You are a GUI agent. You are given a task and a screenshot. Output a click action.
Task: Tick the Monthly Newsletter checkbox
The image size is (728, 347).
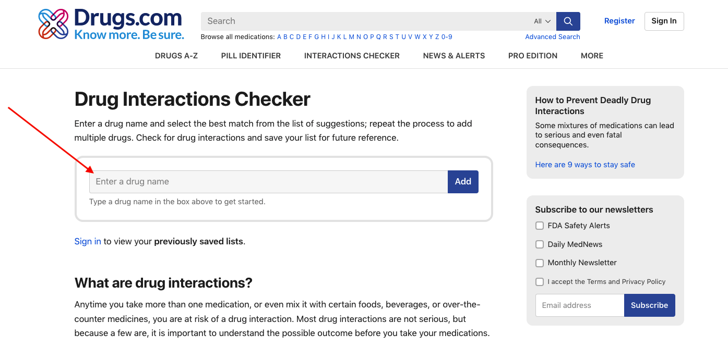coord(540,263)
